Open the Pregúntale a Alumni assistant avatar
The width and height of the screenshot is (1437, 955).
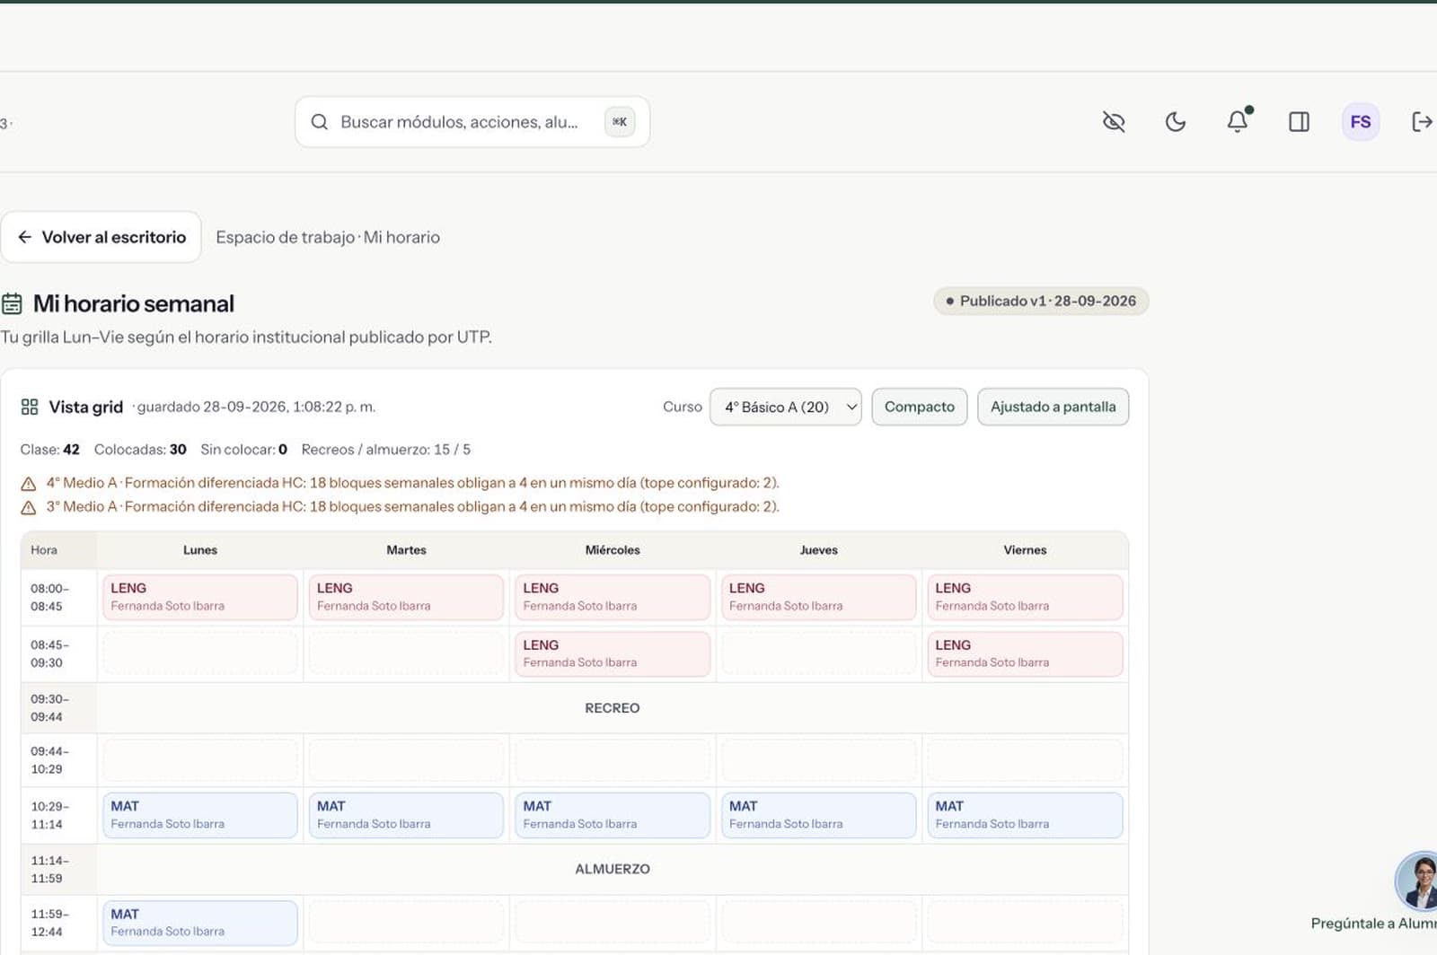1419,881
